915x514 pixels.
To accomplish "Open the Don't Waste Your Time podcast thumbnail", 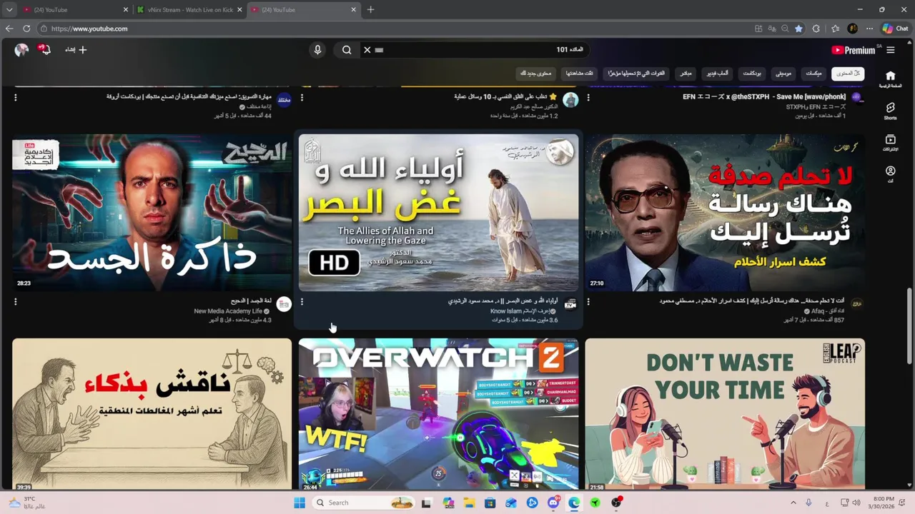I will coord(725,414).
